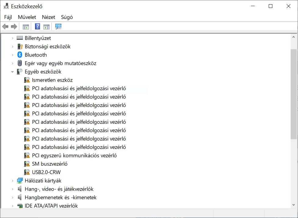Select the Bluetooth category icon
Viewport: 298px width, 218px height.
(20, 55)
